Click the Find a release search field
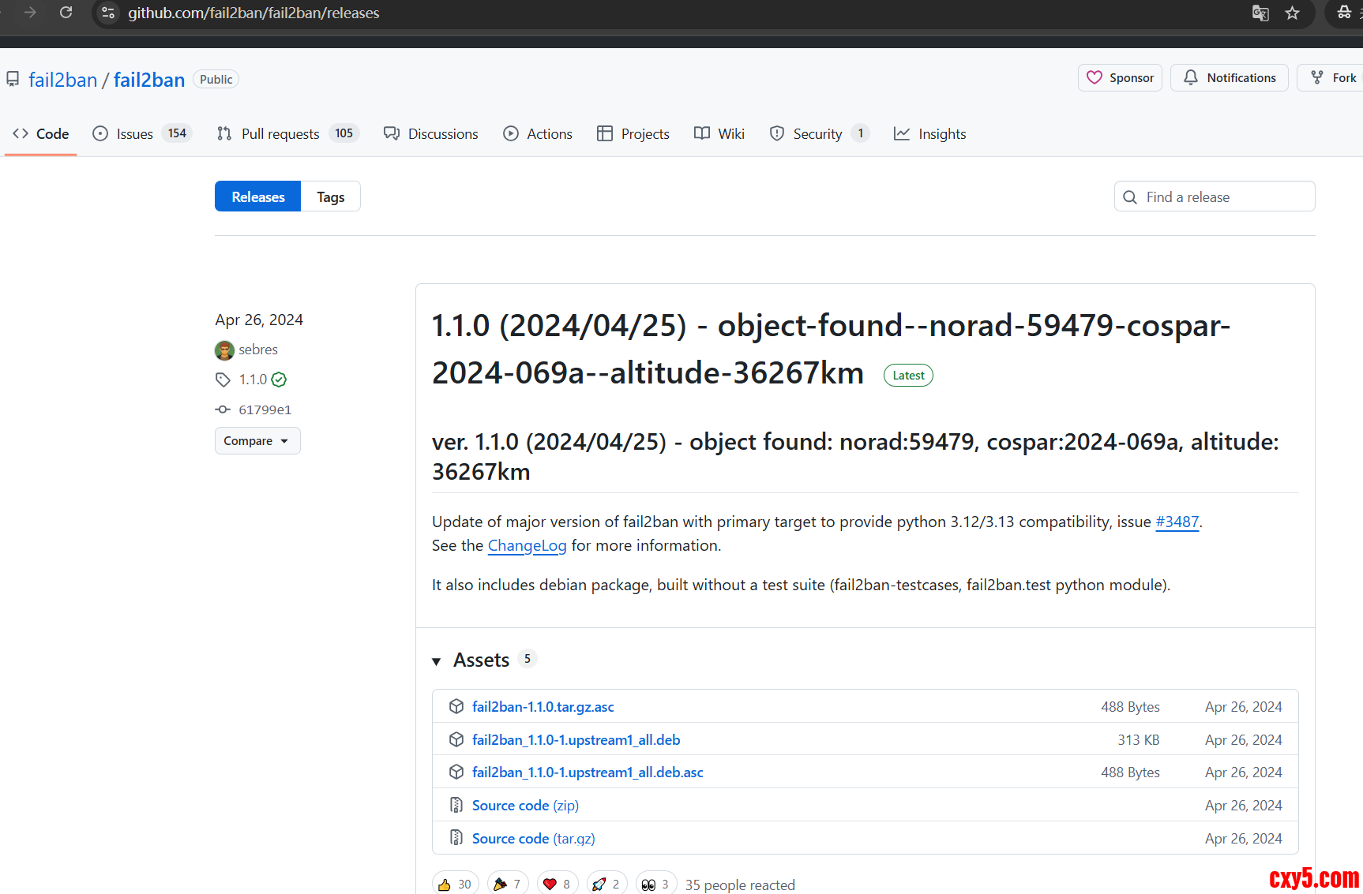Image resolution: width=1363 pixels, height=894 pixels. point(1224,196)
